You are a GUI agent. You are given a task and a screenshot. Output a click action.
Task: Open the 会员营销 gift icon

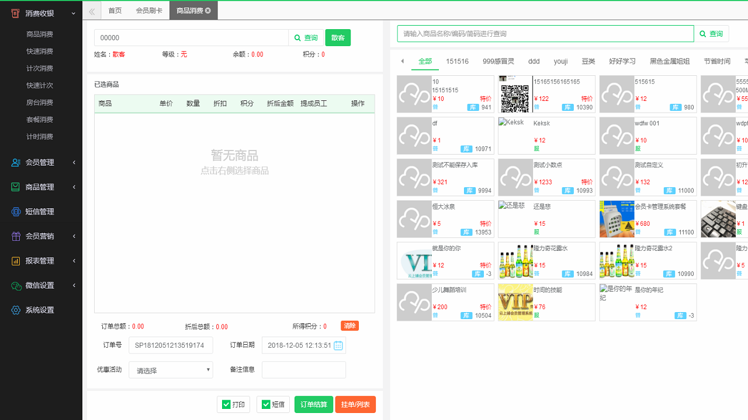15,236
